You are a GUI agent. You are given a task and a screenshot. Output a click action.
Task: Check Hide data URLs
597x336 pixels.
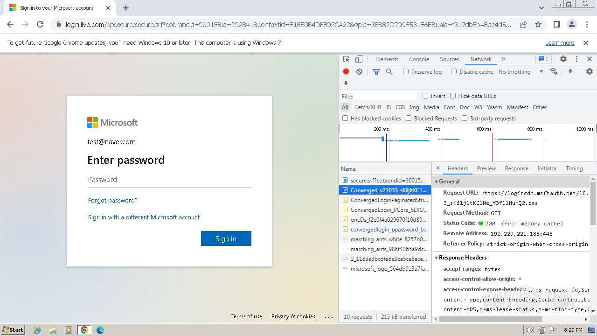coord(453,96)
